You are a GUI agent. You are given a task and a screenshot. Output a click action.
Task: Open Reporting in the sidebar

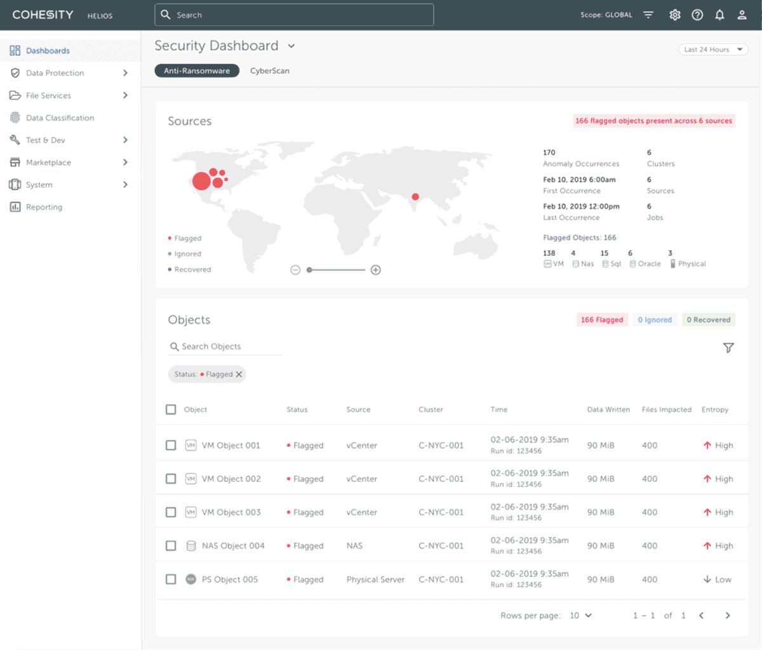coord(44,207)
